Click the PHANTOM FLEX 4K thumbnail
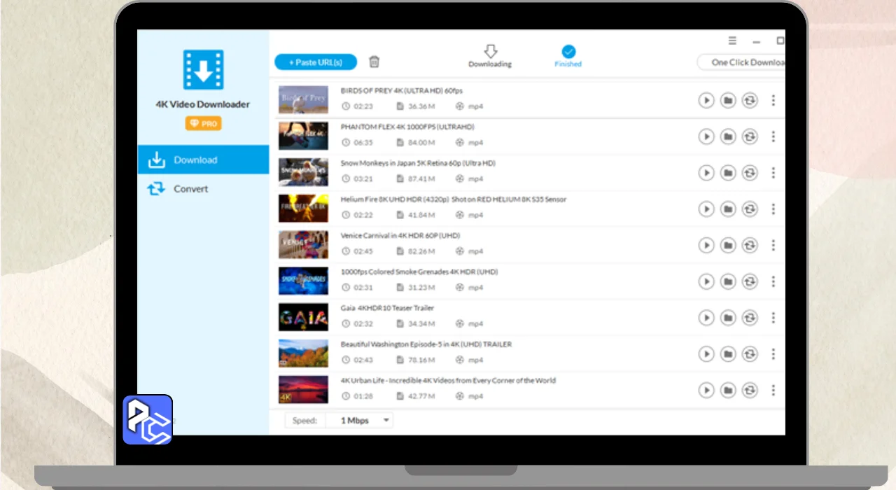 (x=303, y=136)
